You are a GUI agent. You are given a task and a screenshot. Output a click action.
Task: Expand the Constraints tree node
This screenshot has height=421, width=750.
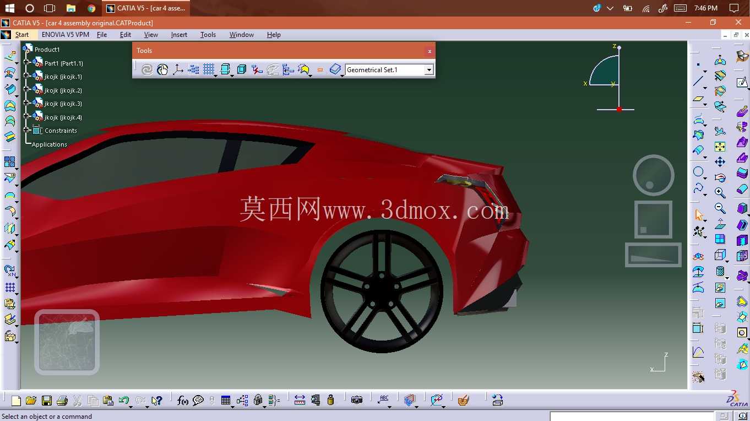click(26, 130)
